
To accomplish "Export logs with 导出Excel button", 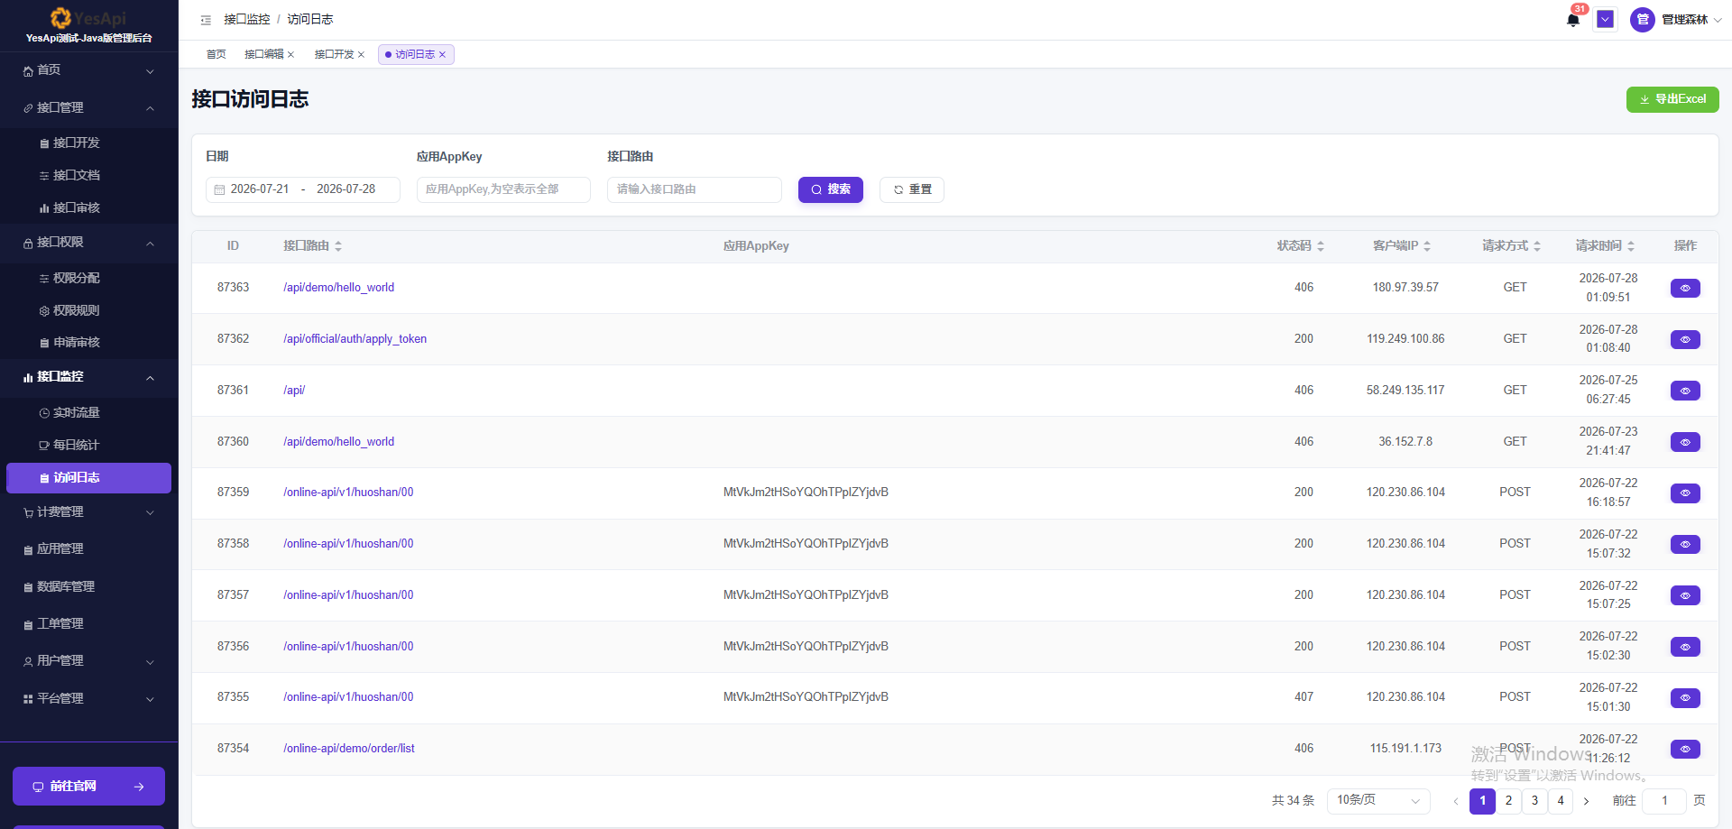I will coord(1672,99).
